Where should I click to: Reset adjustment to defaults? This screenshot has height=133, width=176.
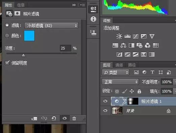(x=54, y=118)
